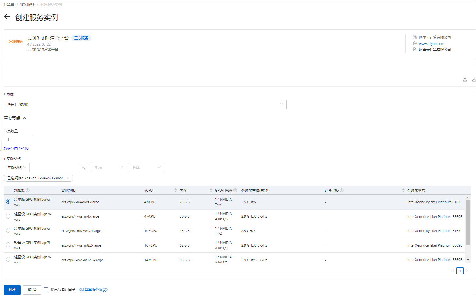Click the globe icon beside www.aliyun.com
This screenshot has width=476, height=295.
415,44
